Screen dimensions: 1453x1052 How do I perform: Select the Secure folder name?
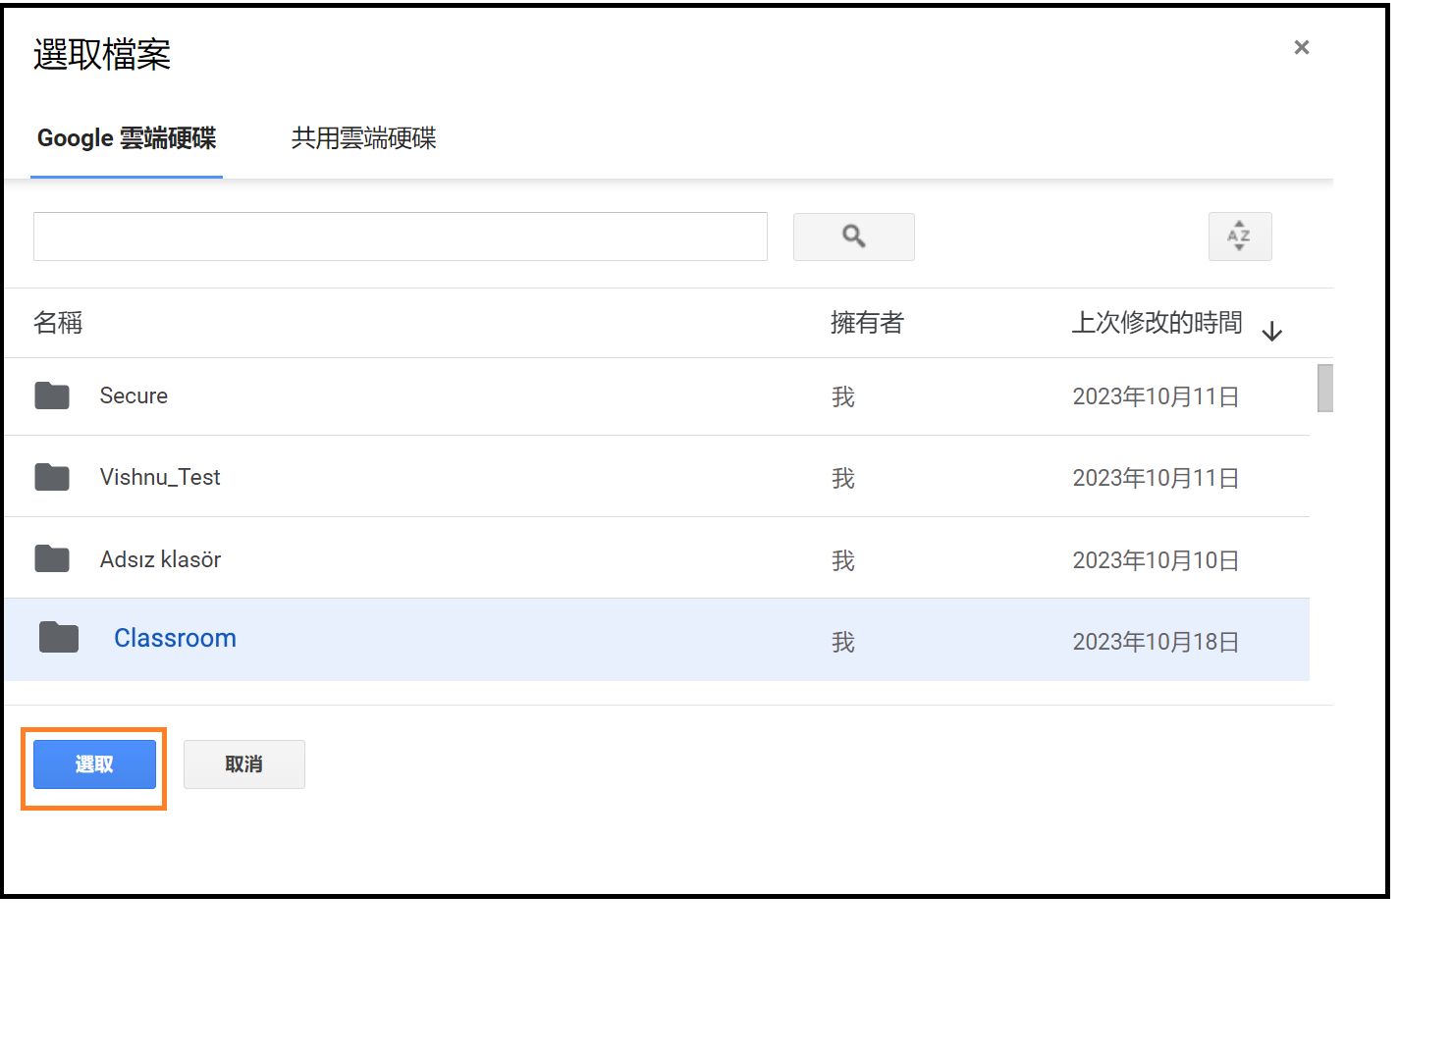click(x=134, y=395)
